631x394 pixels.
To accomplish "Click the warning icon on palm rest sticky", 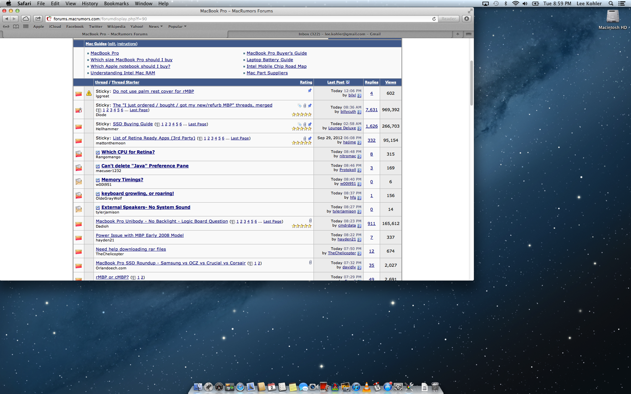I will (x=89, y=93).
